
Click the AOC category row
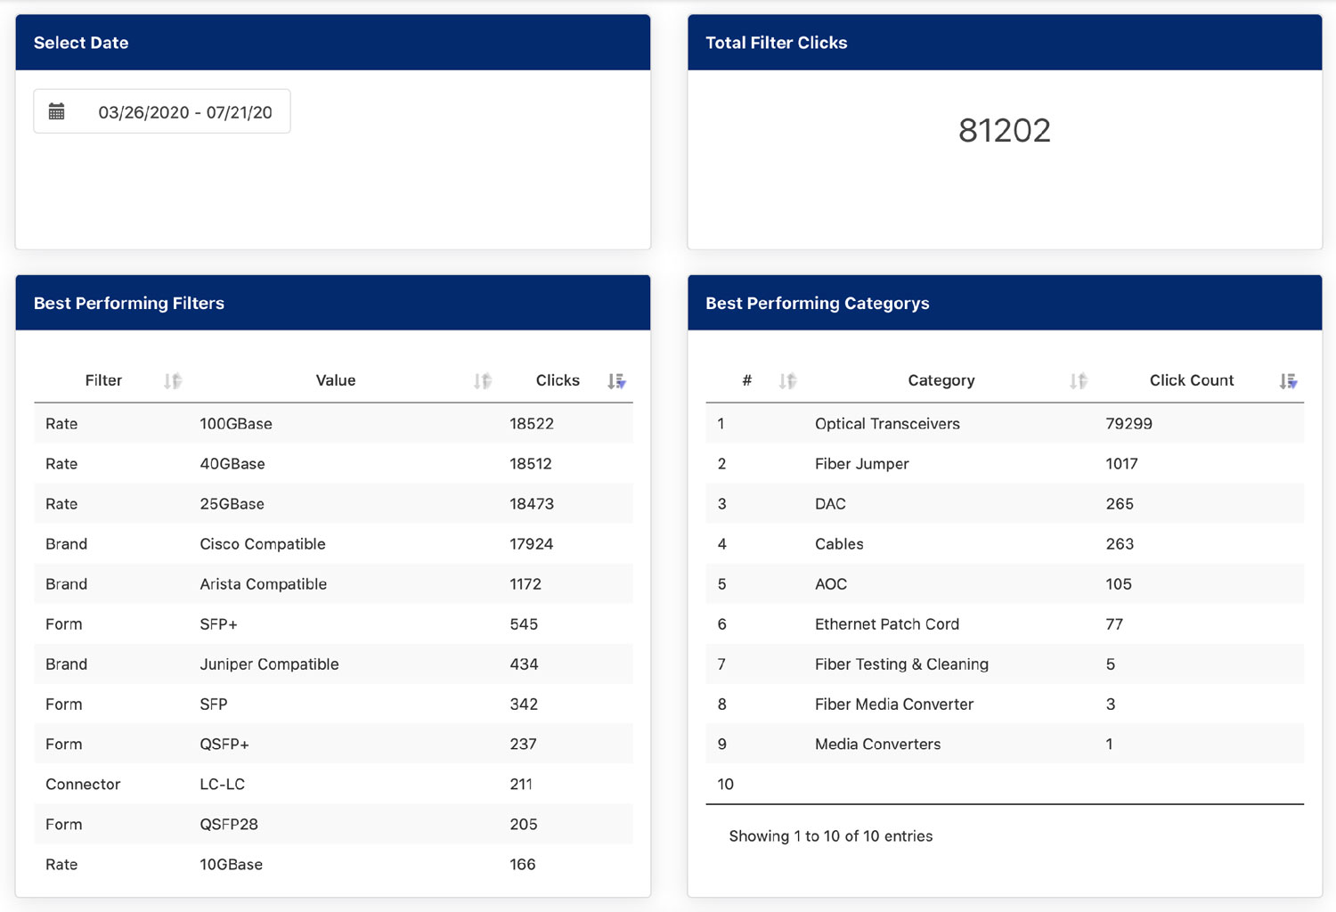pos(1005,584)
